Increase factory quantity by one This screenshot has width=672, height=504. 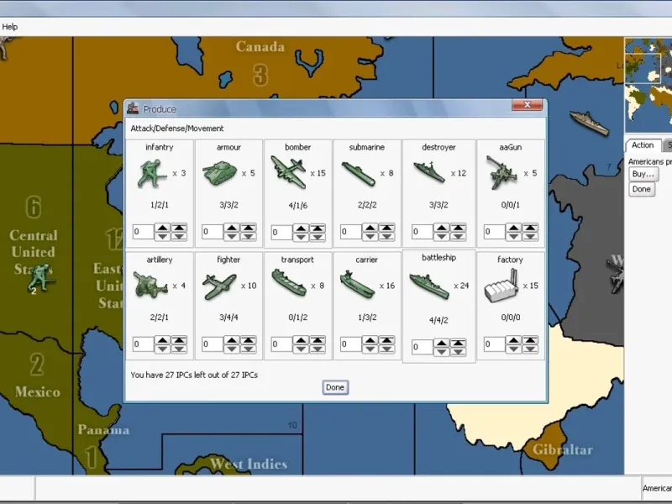(514, 340)
